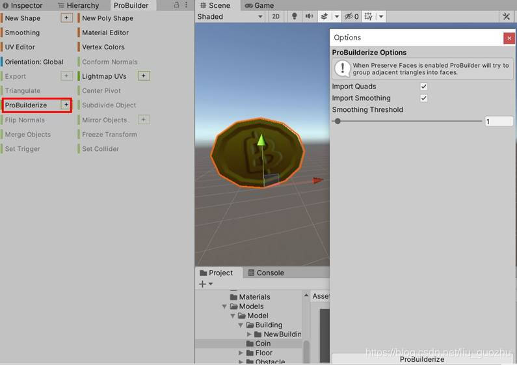Open Export options plus icon
This screenshot has height=365, width=517.
66,76
